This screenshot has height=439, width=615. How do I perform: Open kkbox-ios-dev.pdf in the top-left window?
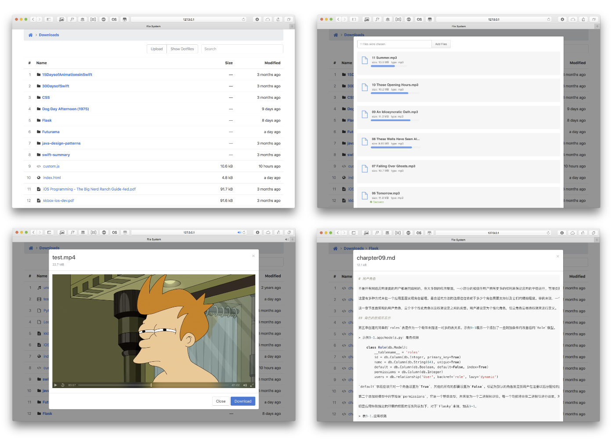pyautogui.click(x=58, y=201)
